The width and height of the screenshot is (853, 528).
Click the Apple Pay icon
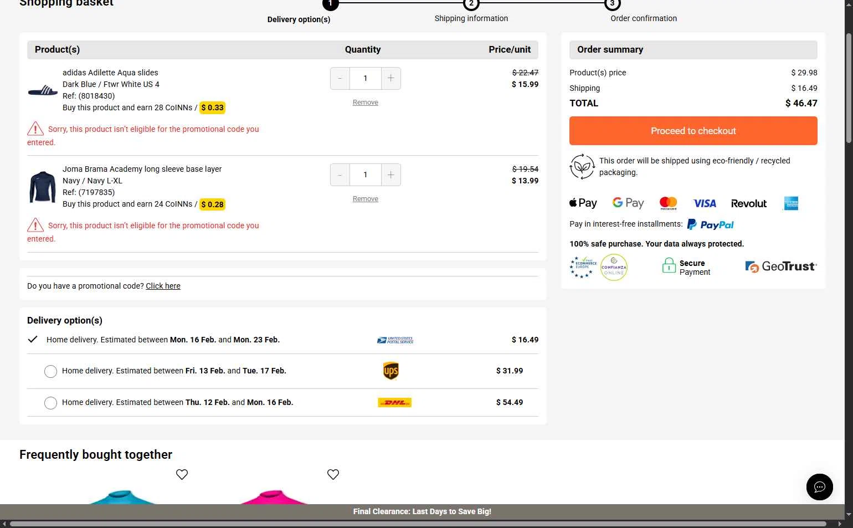(x=583, y=203)
